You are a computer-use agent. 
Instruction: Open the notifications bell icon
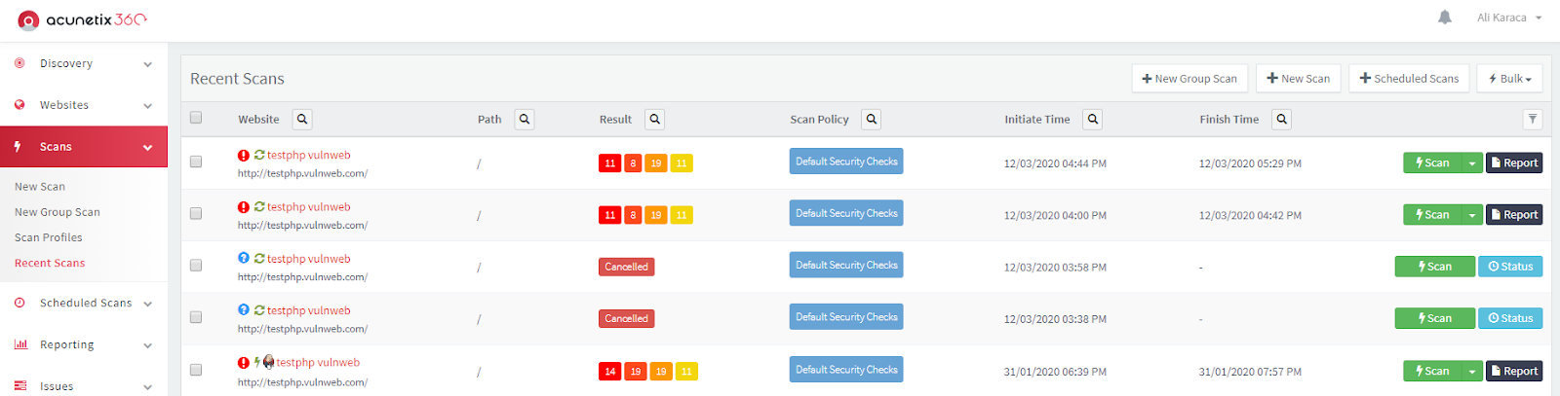(1445, 18)
